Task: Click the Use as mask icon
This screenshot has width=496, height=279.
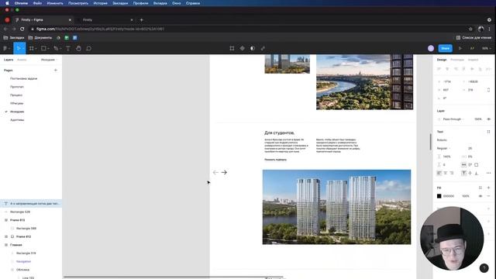Action: click(x=253, y=48)
